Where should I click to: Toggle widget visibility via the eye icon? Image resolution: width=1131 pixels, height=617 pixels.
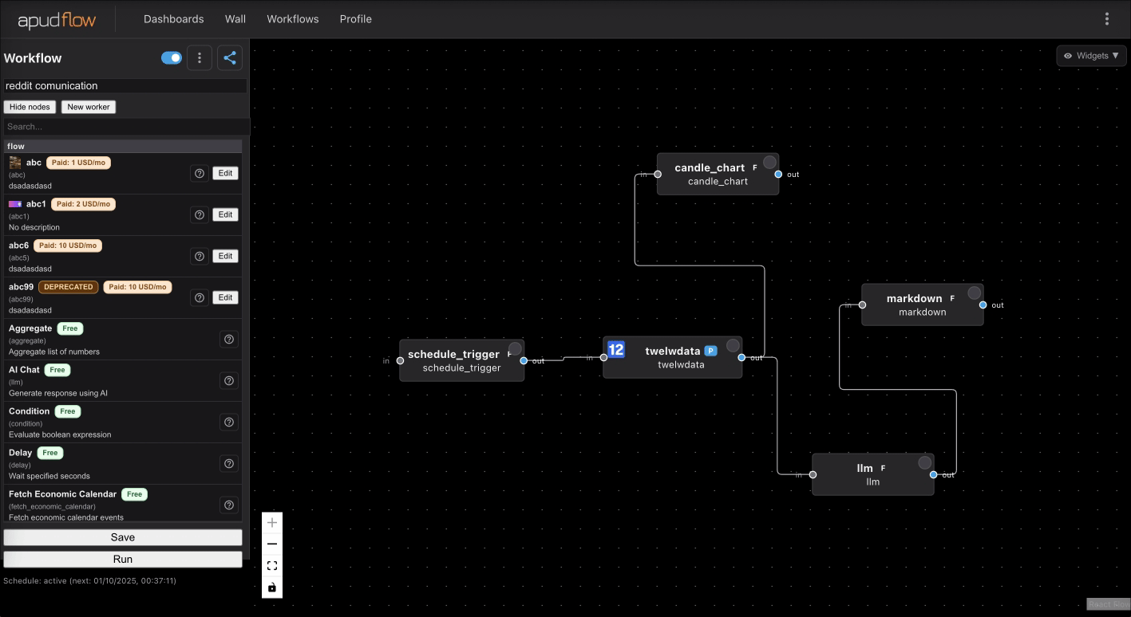tap(1068, 56)
